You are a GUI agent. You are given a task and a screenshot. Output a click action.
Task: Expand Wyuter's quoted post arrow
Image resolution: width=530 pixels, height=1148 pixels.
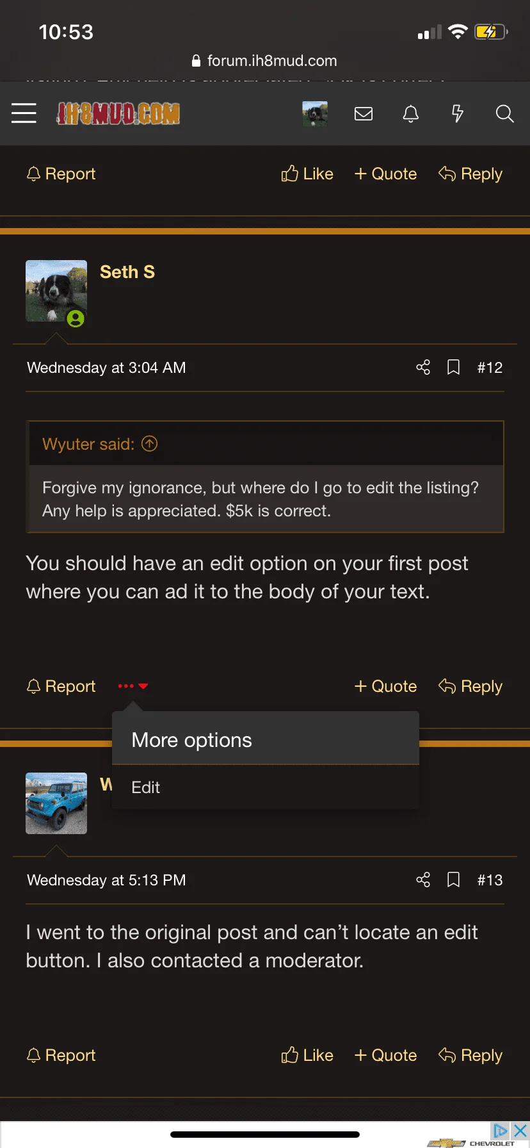150,443
